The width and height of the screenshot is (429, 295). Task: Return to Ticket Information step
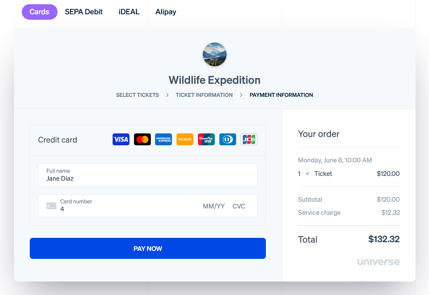point(204,95)
